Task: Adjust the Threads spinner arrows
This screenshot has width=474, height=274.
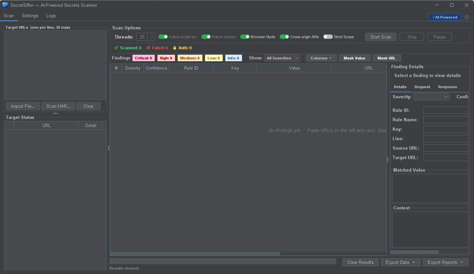Action: pyautogui.click(x=151, y=37)
